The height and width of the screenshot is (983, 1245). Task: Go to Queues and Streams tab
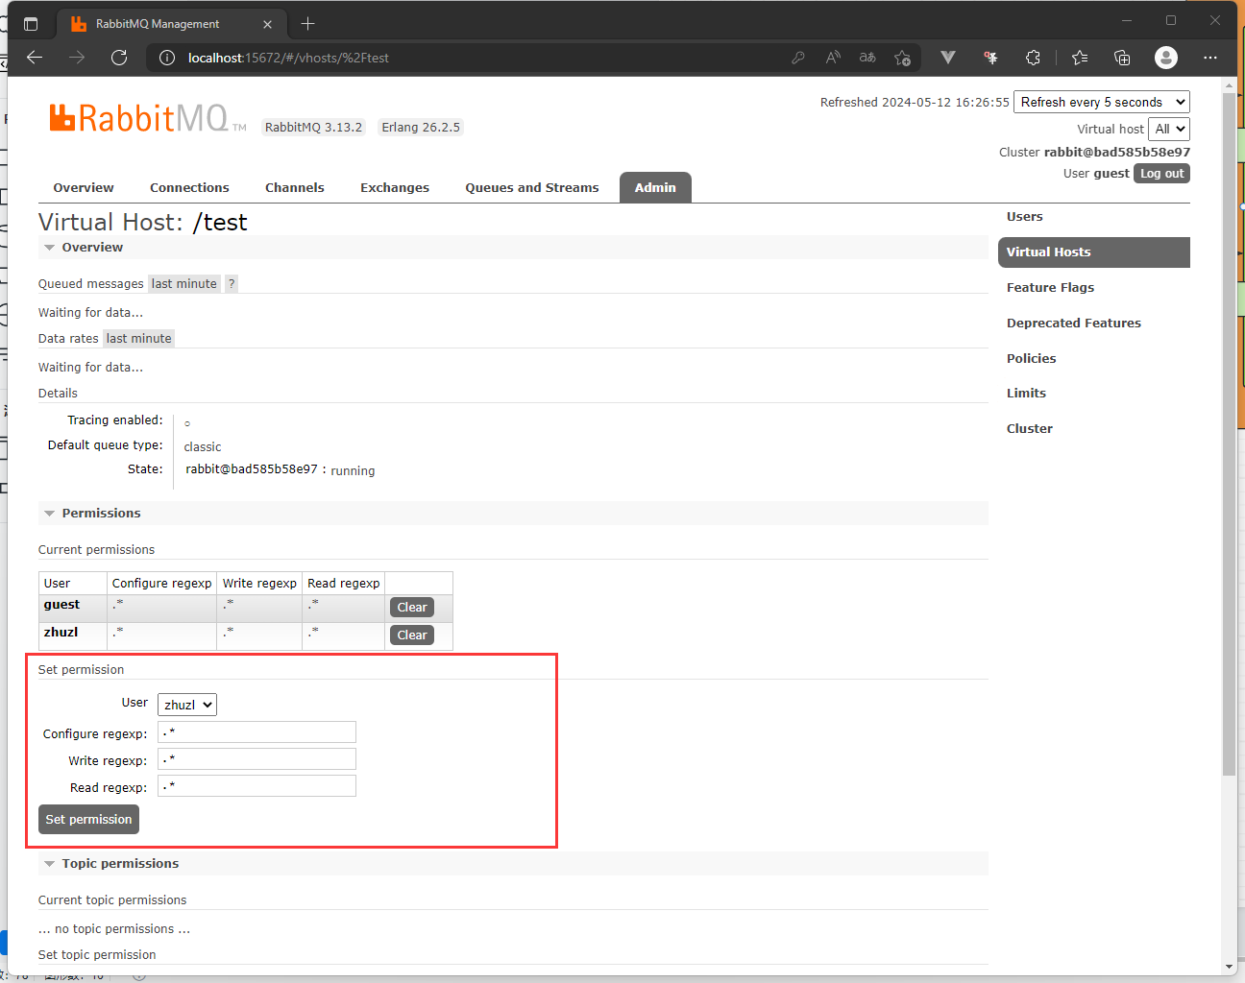pyautogui.click(x=532, y=187)
